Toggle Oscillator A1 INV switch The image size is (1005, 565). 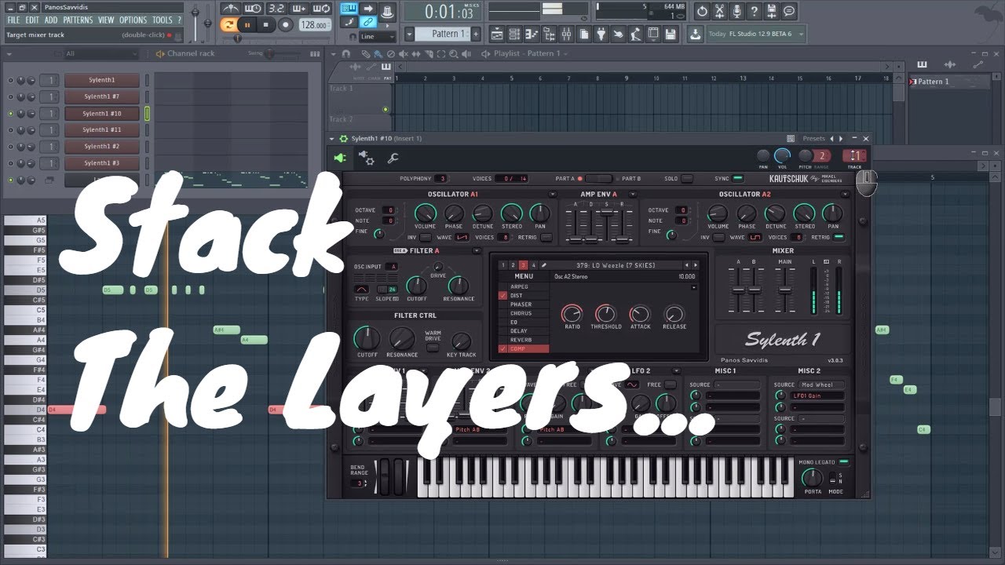coord(425,237)
